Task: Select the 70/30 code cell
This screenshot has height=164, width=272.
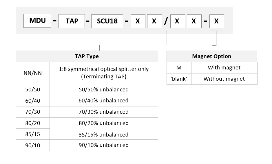Action: pos(33,112)
